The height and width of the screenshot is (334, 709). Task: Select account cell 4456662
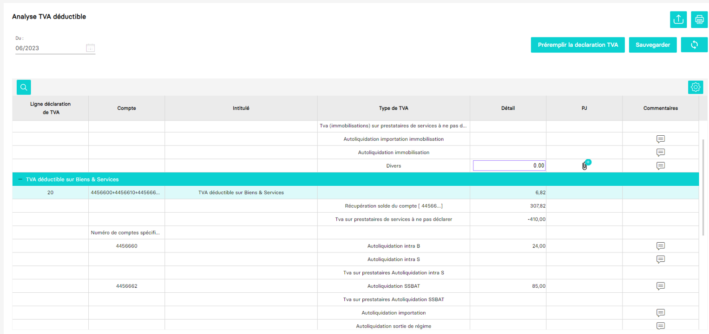tap(127, 286)
